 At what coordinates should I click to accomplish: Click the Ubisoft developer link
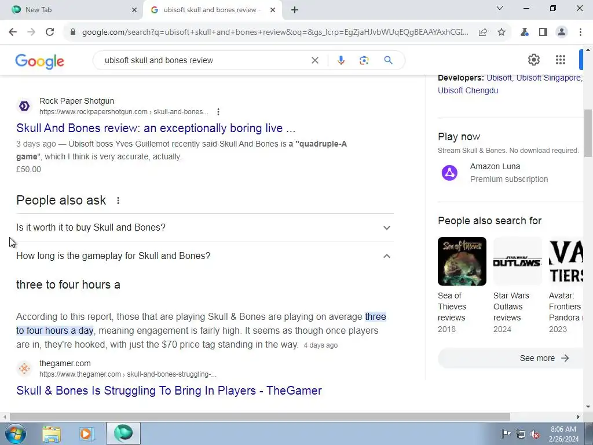pyautogui.click(x=499, y=78)
